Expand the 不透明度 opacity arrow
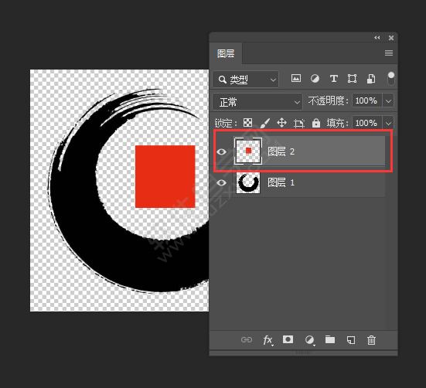 click(388, 101)
